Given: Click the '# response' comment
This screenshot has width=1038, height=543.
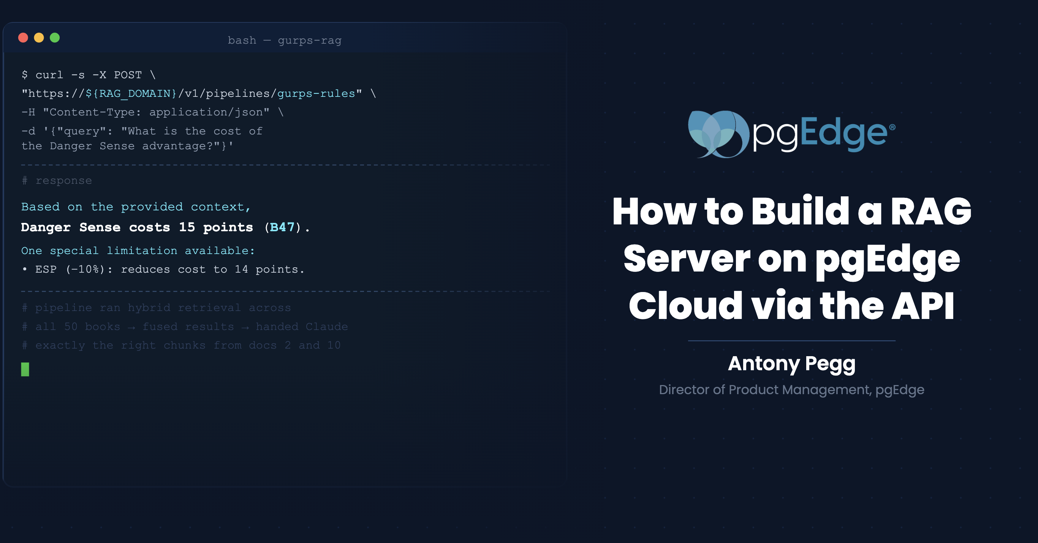Looking at the screenshot, I should pyautogui.click(x=56, y=181).
